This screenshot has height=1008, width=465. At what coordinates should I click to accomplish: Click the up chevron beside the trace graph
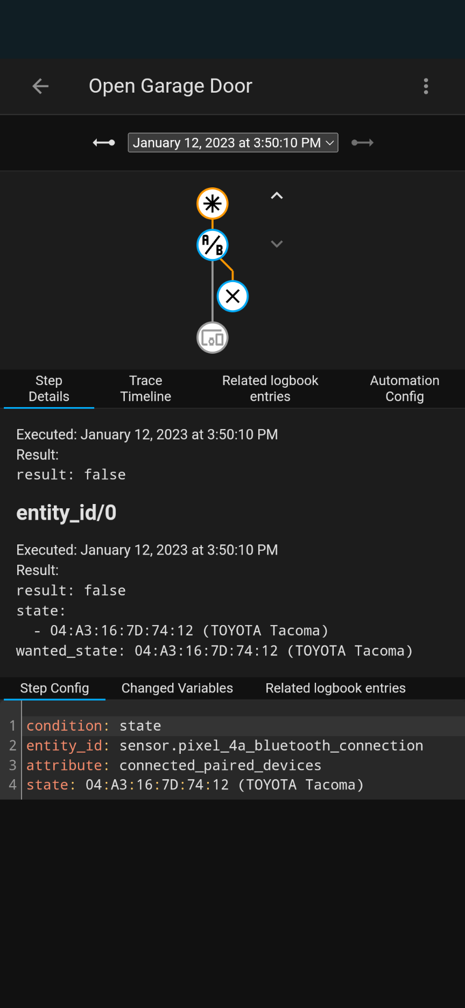tap(277, 195)
